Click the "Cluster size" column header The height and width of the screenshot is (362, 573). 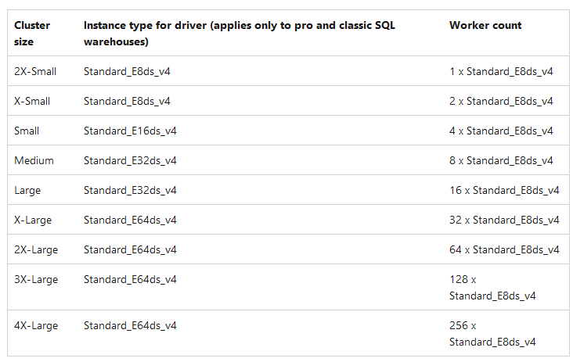32,34
